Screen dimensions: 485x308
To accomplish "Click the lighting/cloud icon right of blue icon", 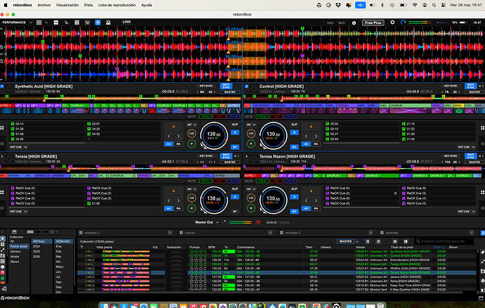I will click(x=108, y=23).
